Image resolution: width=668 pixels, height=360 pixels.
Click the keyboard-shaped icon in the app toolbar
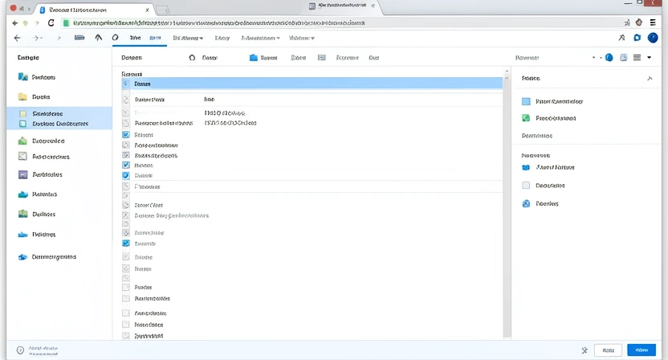[x=79, y=38]
